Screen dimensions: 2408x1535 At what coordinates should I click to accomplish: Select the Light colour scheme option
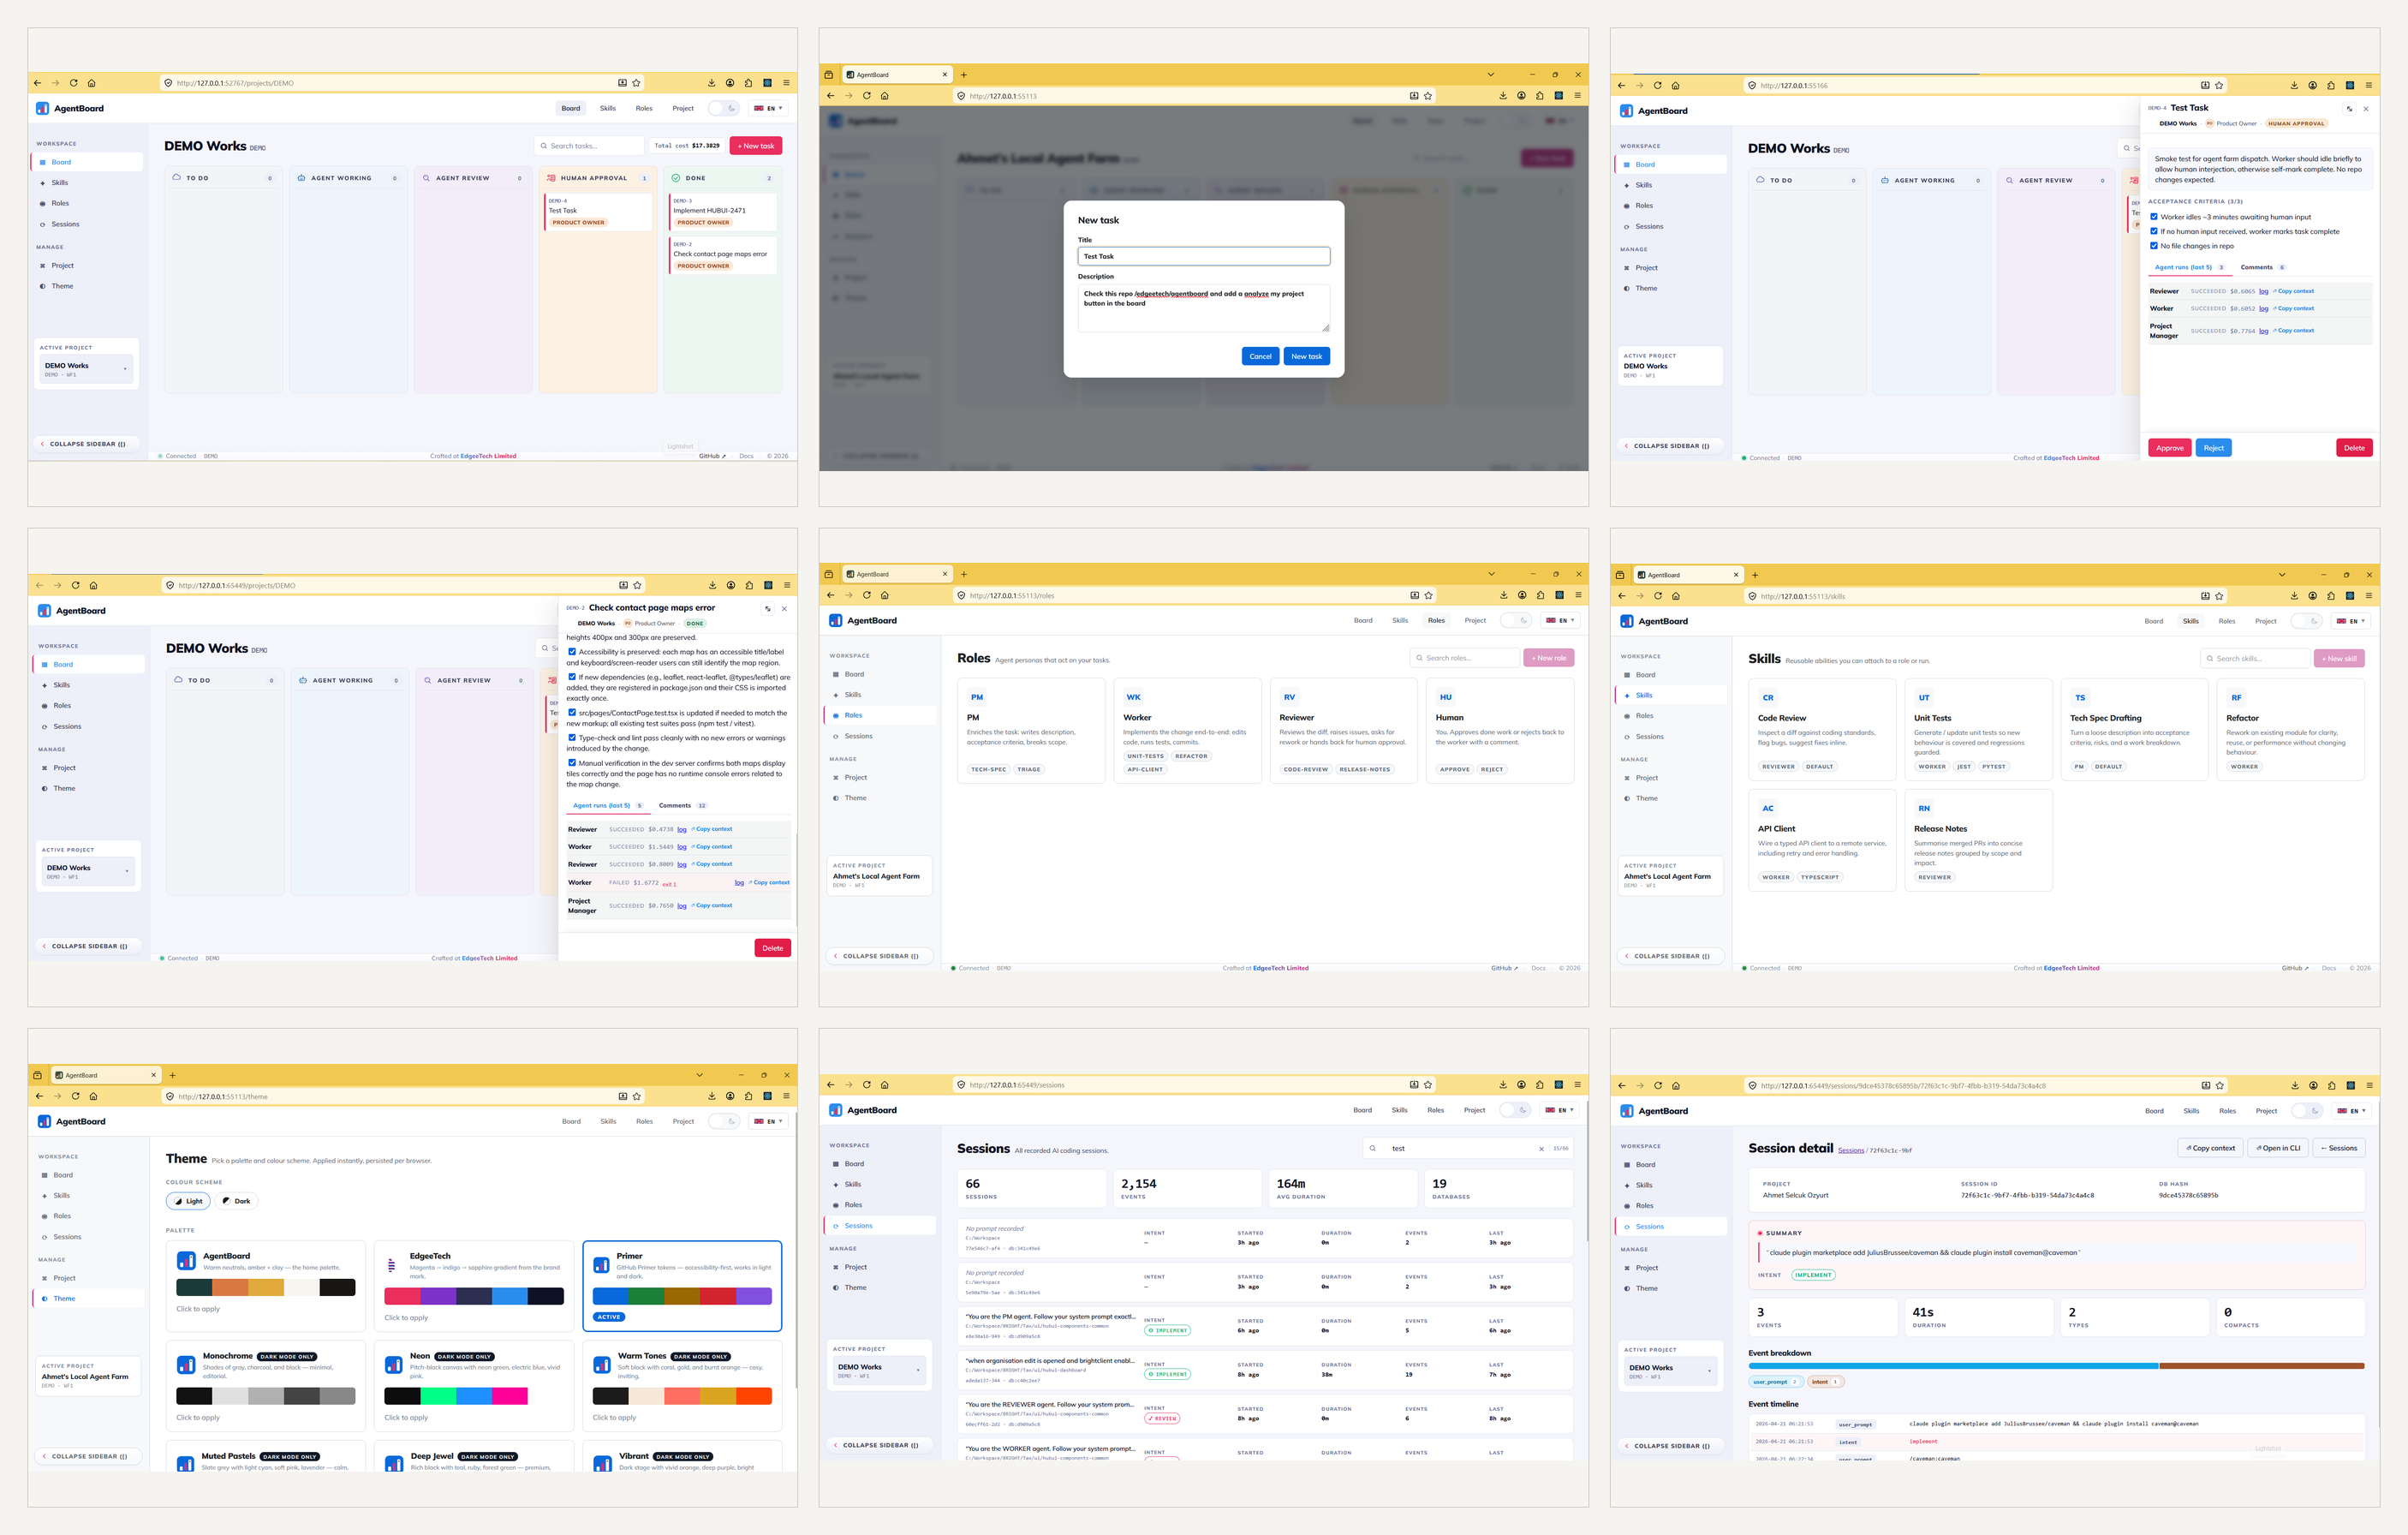coord(189,1201)
